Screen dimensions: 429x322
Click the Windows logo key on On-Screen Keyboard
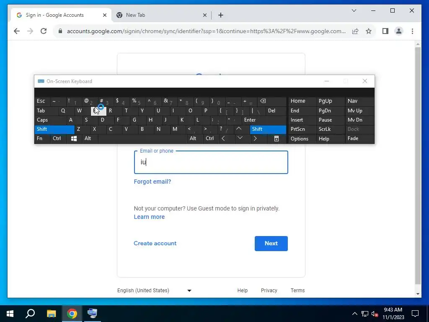74,138
